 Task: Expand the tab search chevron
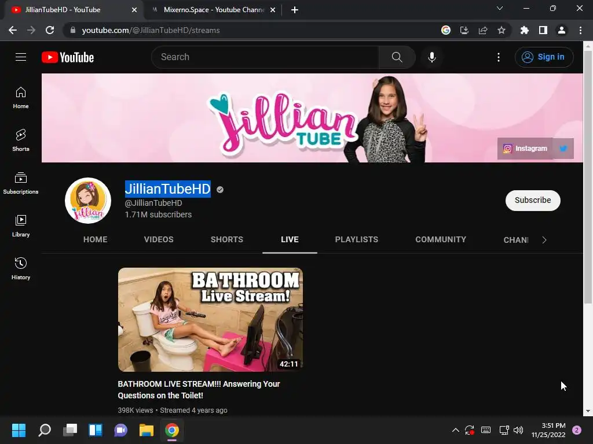coord(500,8)
